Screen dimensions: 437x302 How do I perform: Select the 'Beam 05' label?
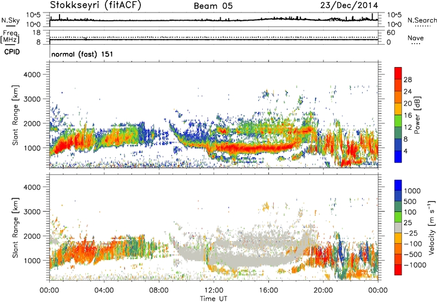click(x=213, y=6)
